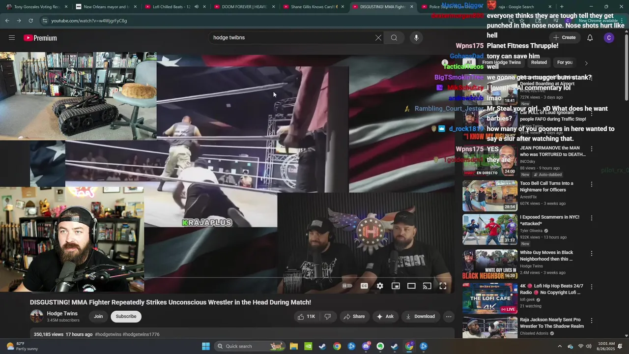This screenshot has width=629, height=354.
Task: Create new content with Create button
Action: 564,37
